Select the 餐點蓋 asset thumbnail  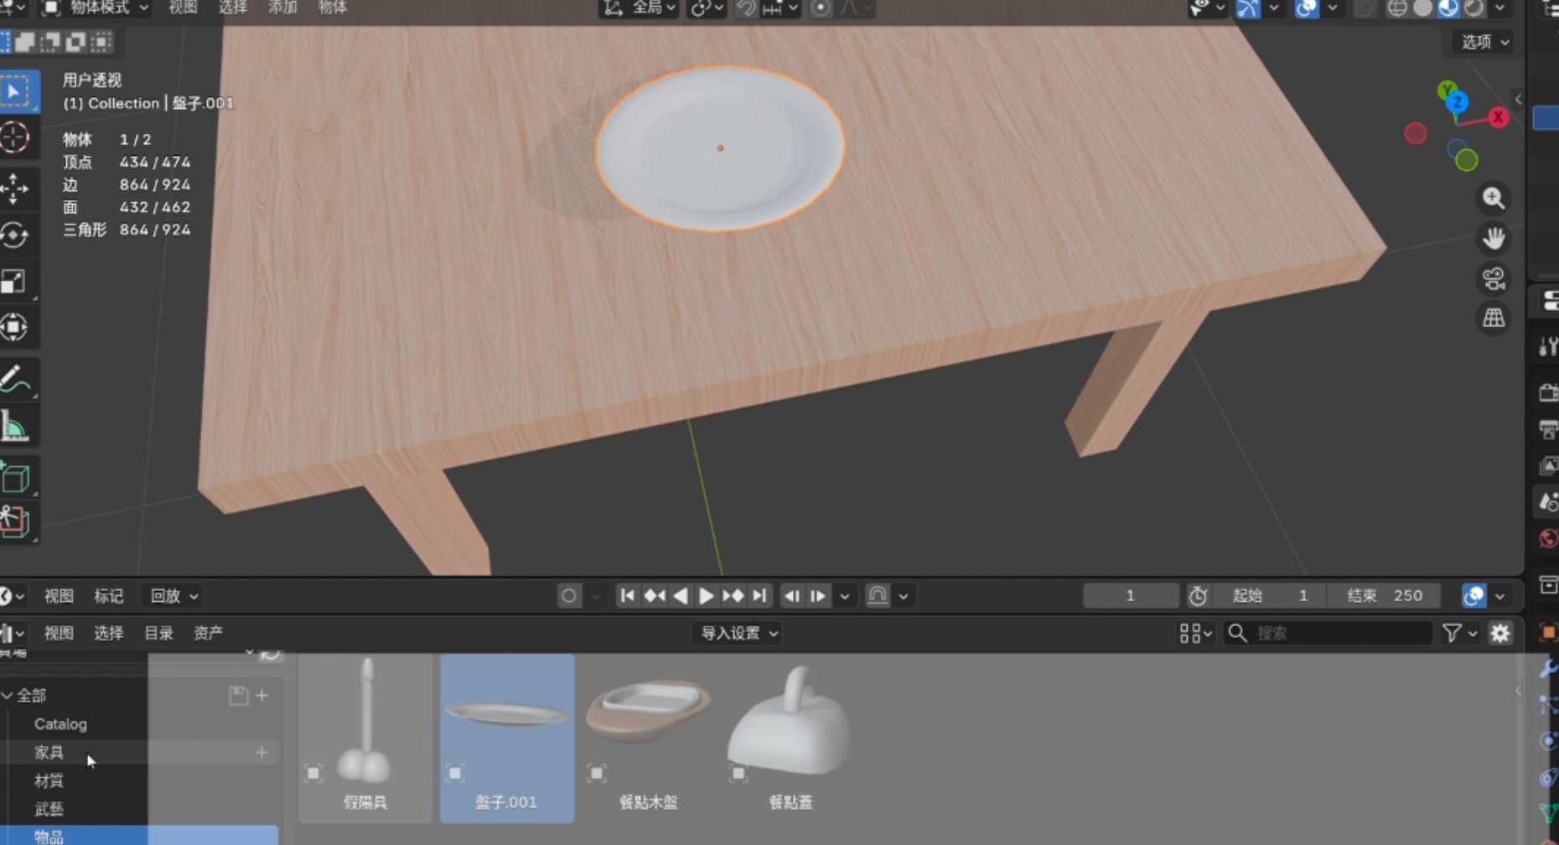coord(790,738)
